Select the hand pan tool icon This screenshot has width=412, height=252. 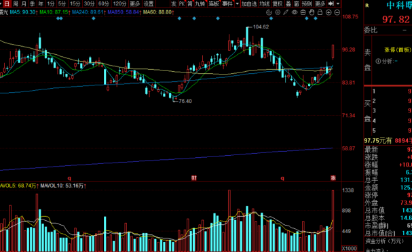[312, 12]
